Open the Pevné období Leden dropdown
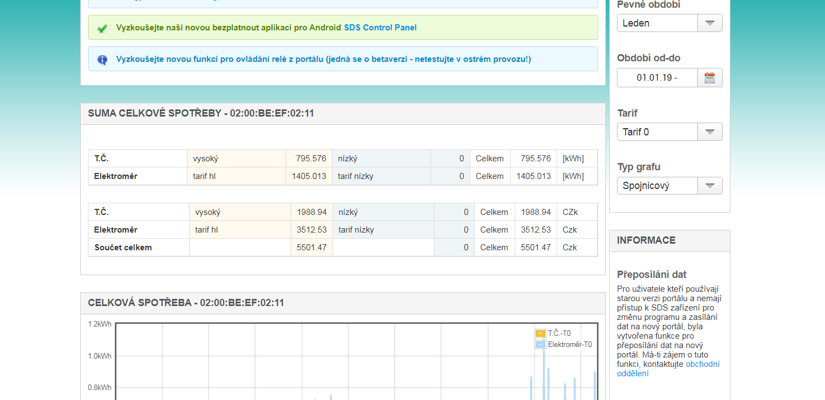The width and height of the screenshot is (825, 400). click(x=670, y=23)
